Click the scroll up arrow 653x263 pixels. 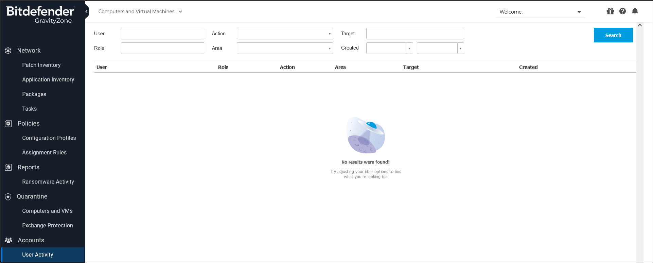click(640, 25)
